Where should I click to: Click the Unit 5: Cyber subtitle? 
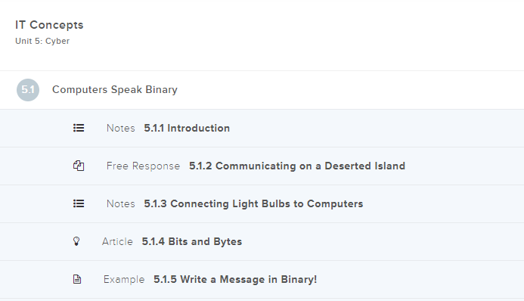click(42, 41)
